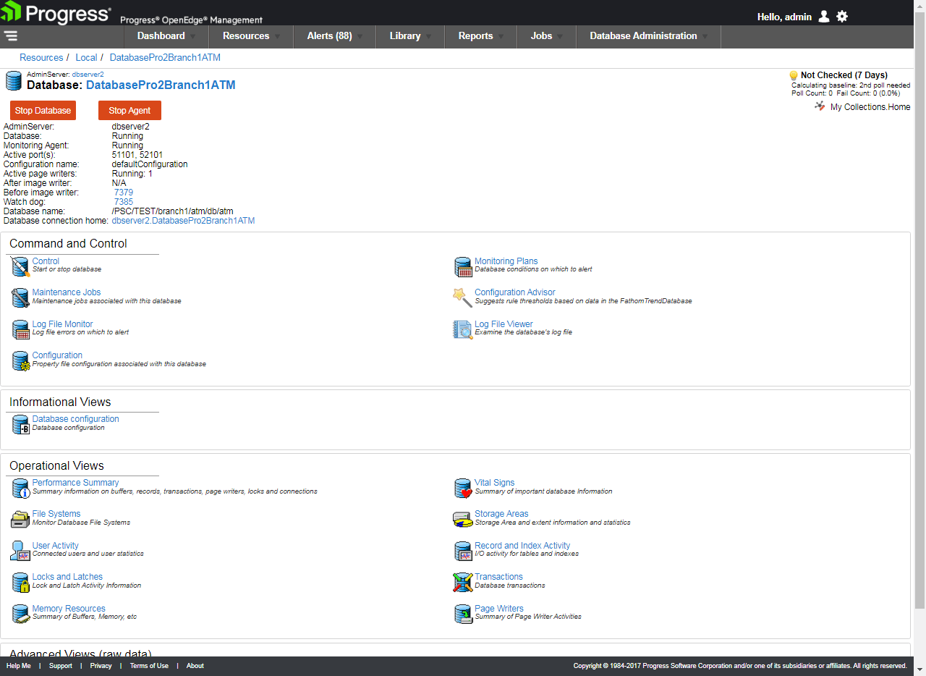Image resolution: width=926 pixels, height=676 pixels.
Task: Click About in the footer
Action: tap(195, 666)
